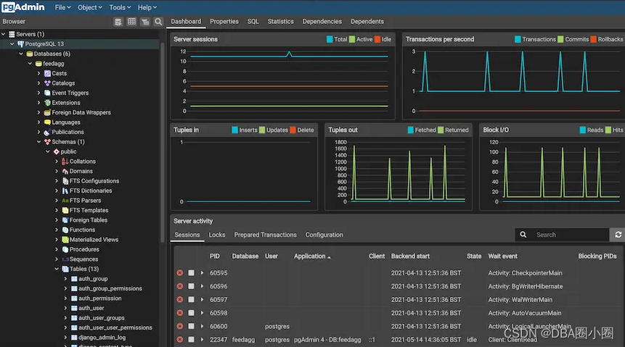
Task: Switch to the Dependencies tab
Action: [322, 22]
